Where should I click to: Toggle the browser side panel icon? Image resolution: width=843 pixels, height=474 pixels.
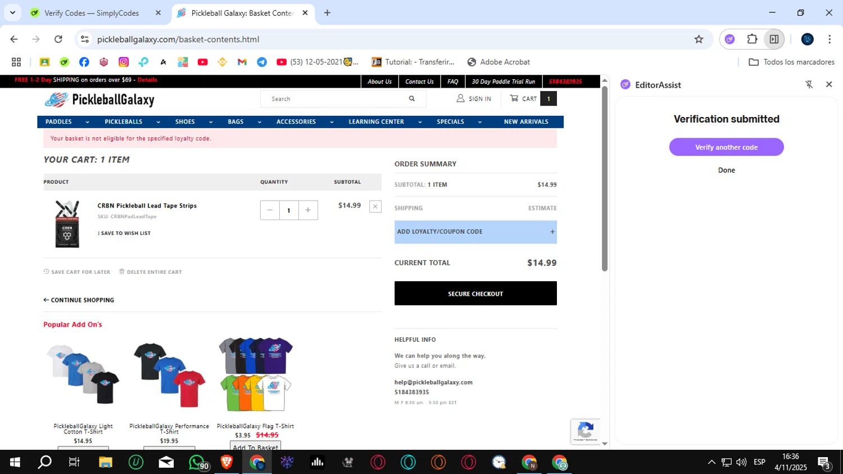(774, 39)
